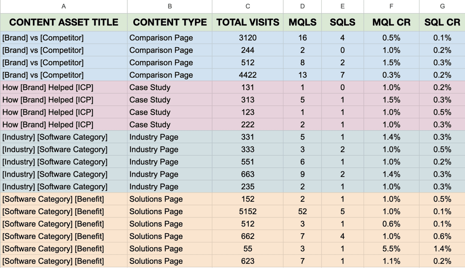Select the CONTENT TYPE header cell
This screenshot has height=268, width=465.
point(170,22)
